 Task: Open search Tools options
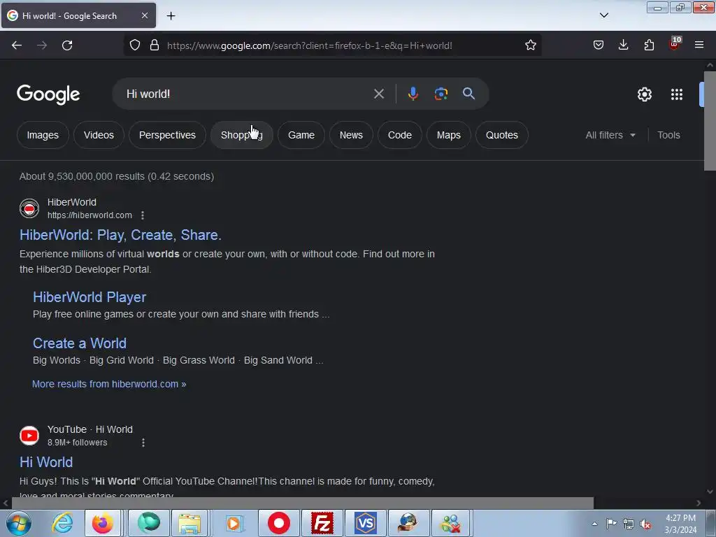(668, 135)
